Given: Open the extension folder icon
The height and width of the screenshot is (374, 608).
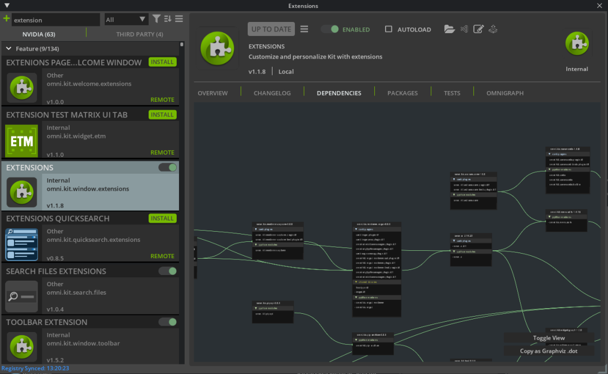Looking at the screenshot, I should point(449,29).
